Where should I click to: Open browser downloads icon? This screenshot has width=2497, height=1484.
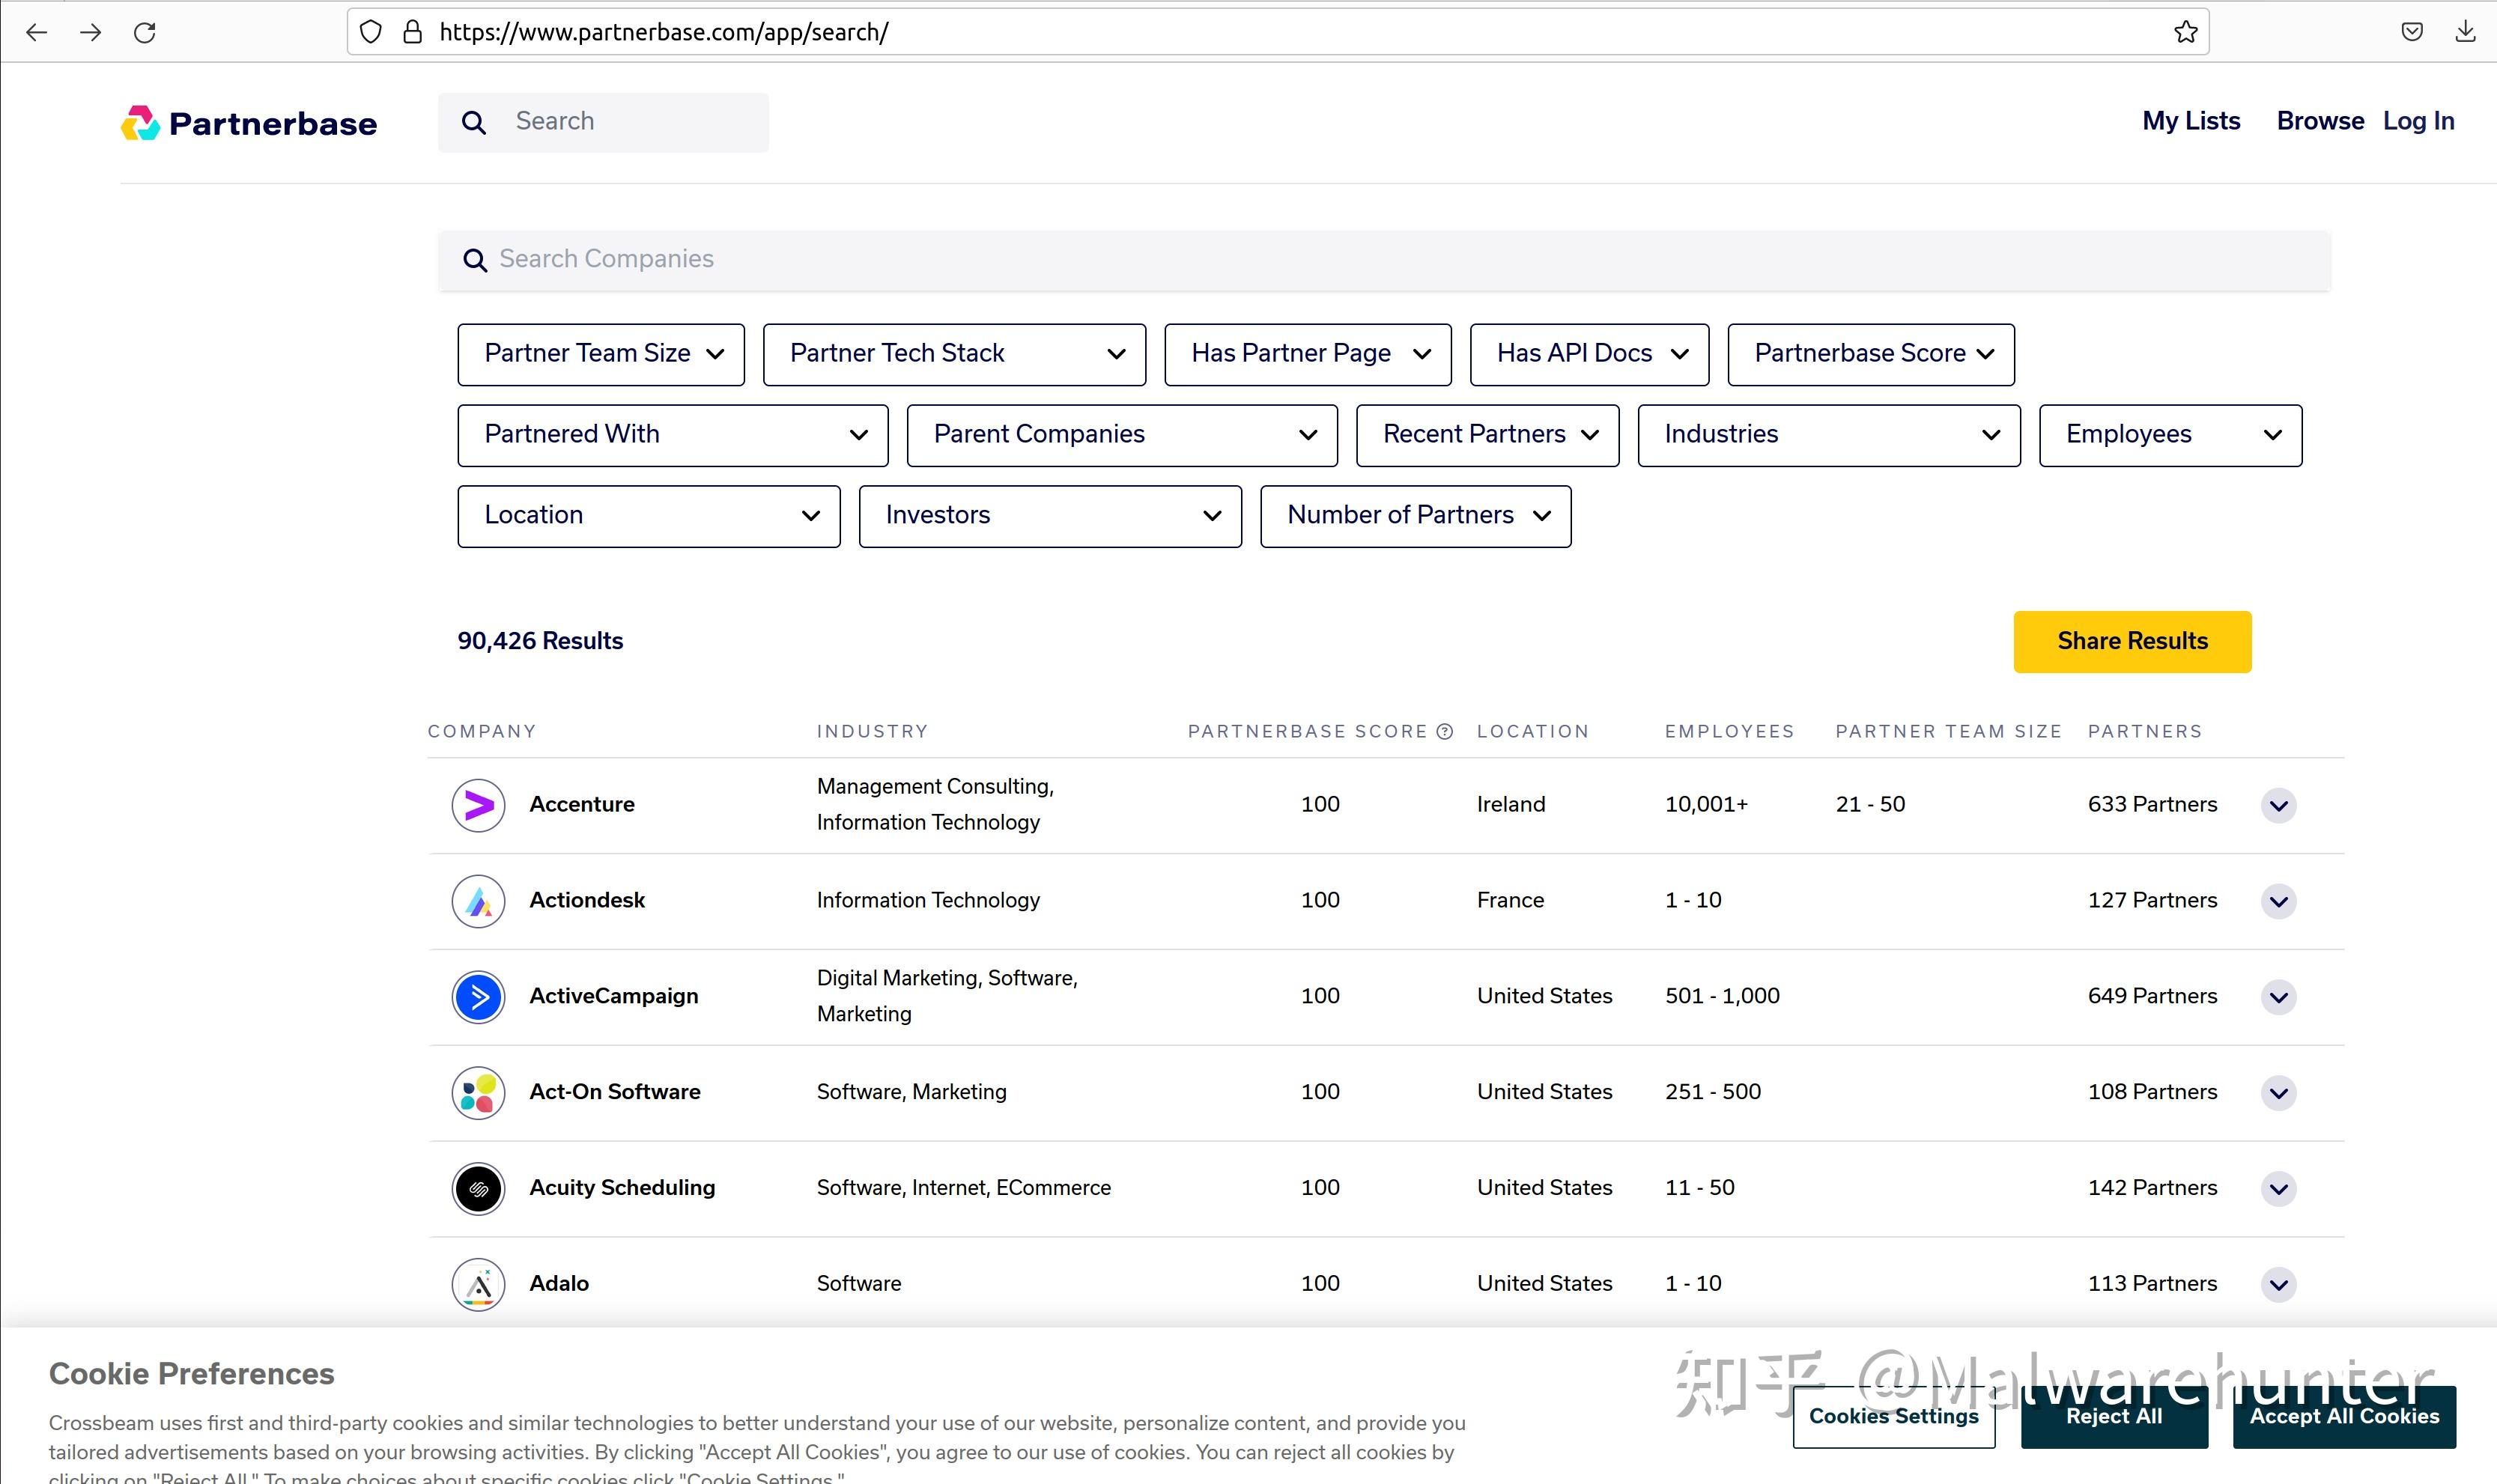(2465, 32)
